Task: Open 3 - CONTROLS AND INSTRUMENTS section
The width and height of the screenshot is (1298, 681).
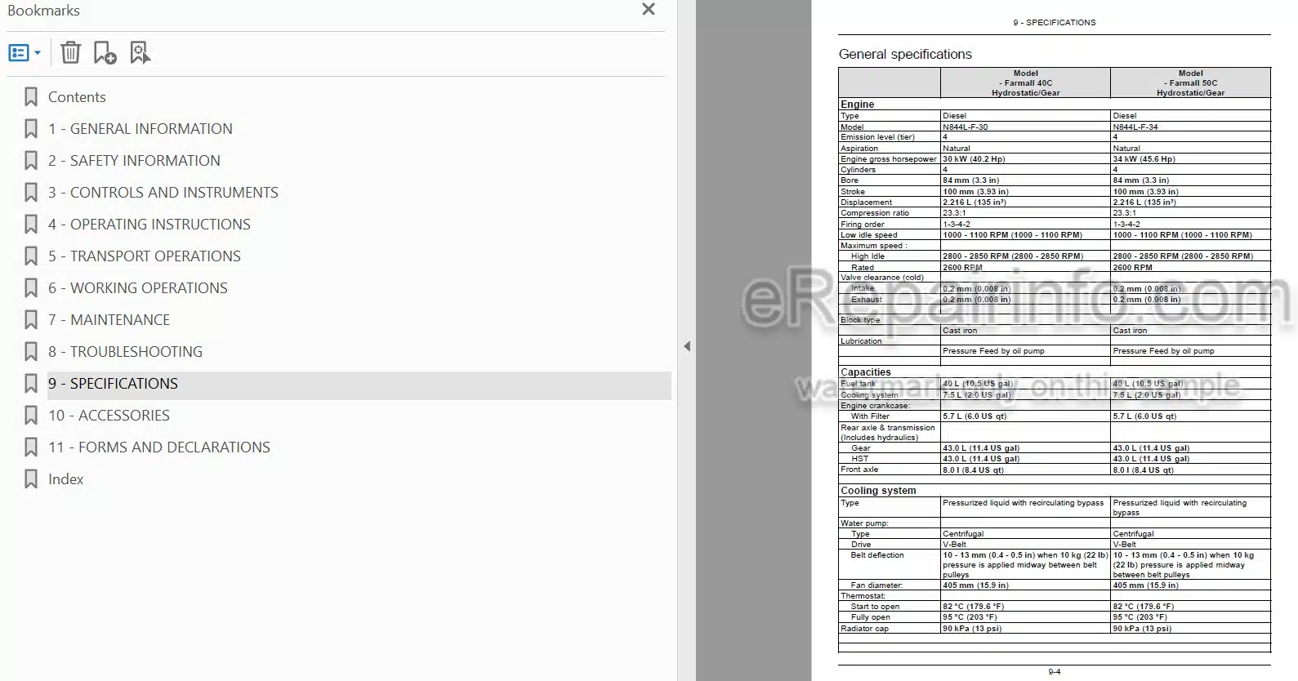Action: click(x=163, y=193)
